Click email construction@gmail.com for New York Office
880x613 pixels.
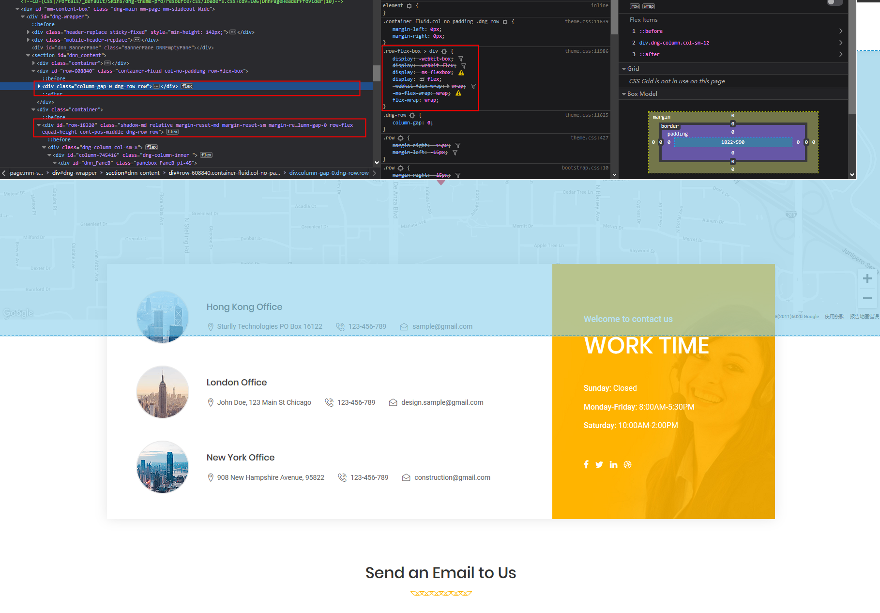[x=452, y=477]
